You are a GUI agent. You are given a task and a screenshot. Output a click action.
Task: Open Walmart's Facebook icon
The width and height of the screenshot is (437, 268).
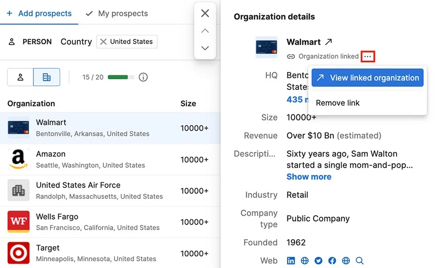pyautogui.click(x=332, y=260)
